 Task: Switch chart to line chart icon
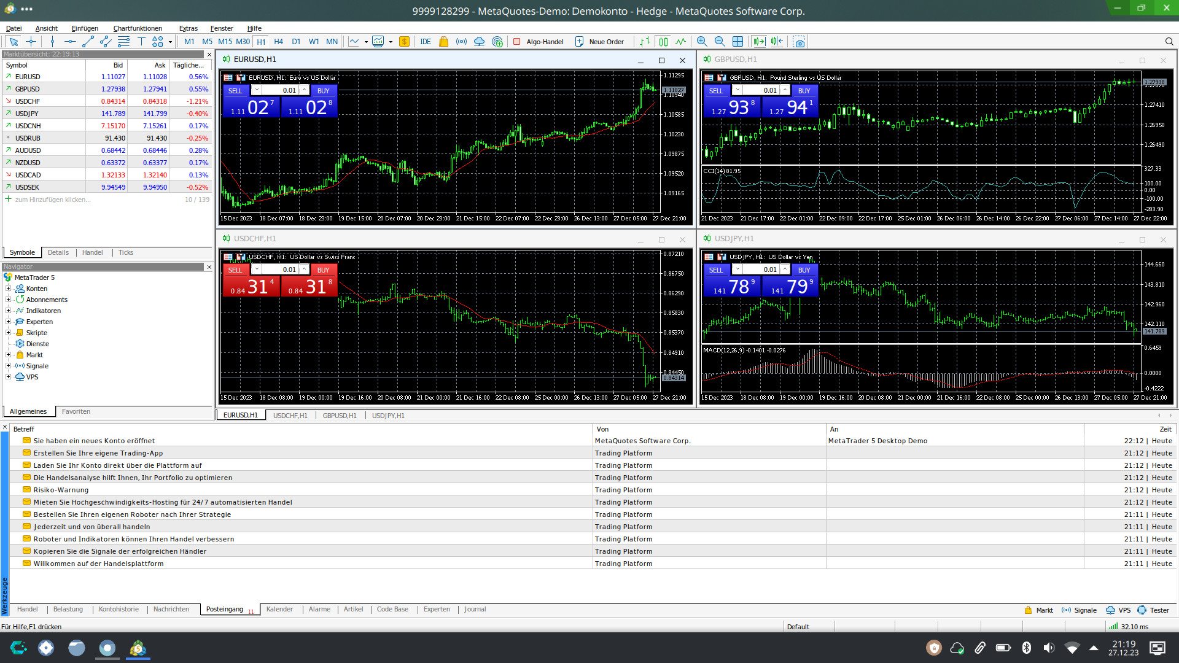680,42
